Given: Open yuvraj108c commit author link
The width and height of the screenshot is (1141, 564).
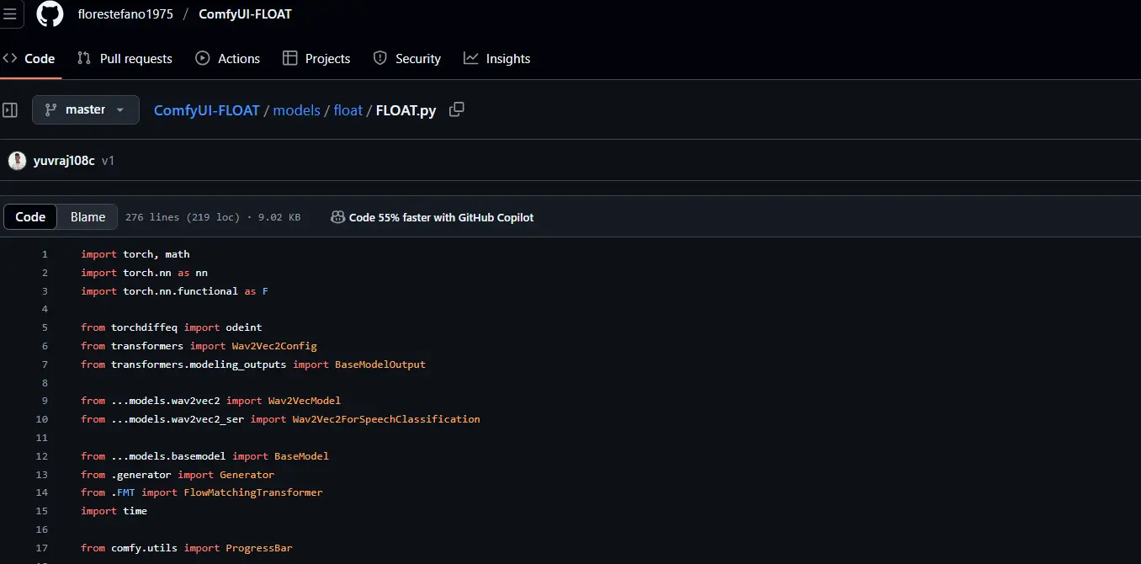Looking at the screenshot, I should (x=64, y=161).
